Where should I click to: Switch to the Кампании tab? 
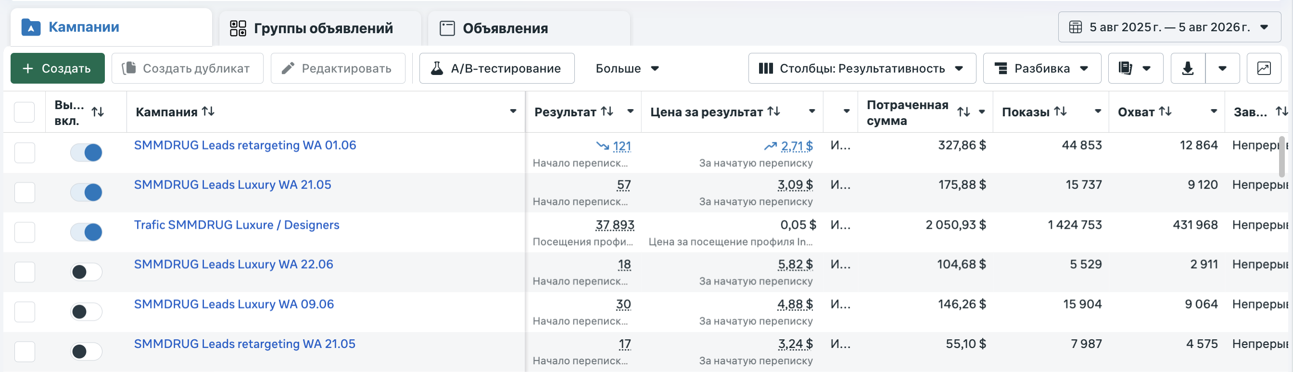click(x=112, y=27)
